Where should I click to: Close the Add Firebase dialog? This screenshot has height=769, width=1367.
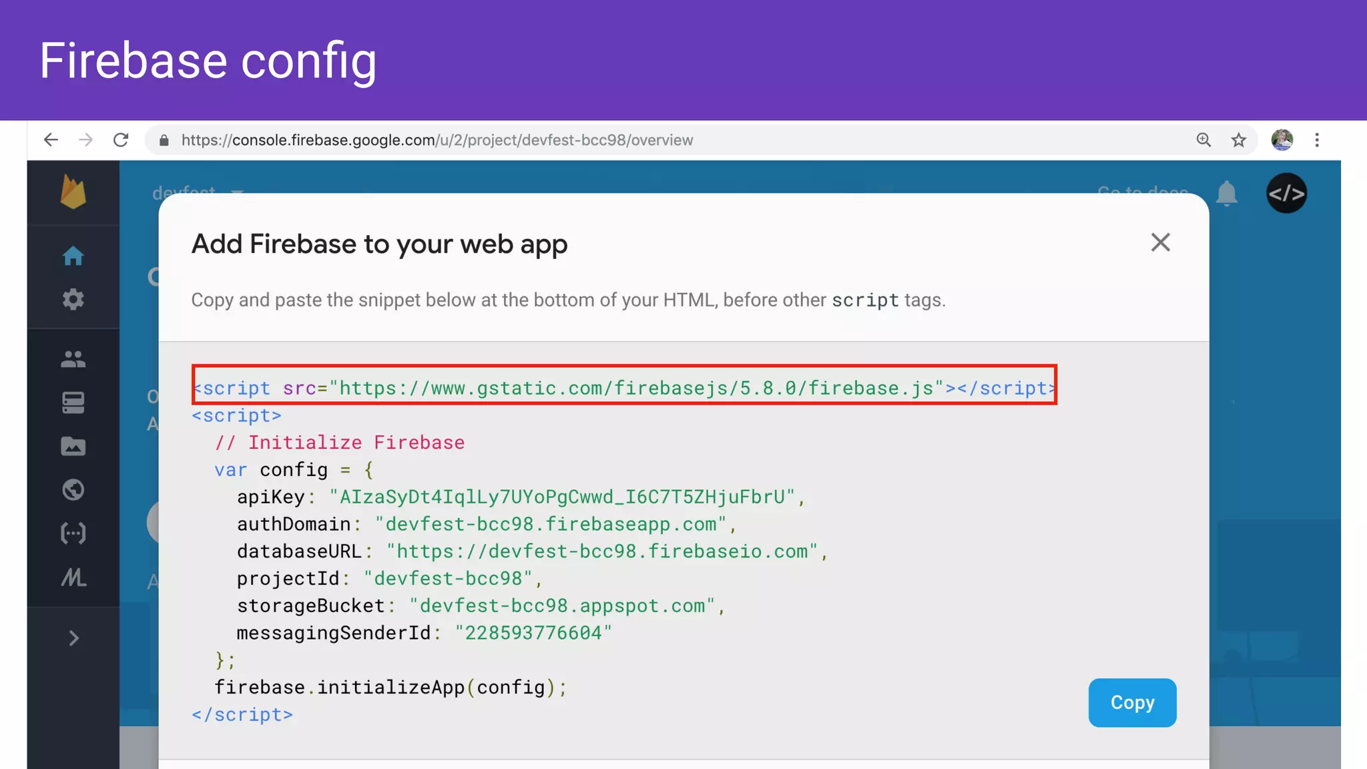1161,242
